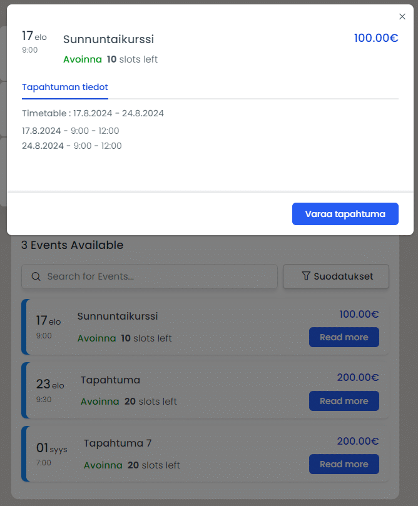Click the 200.00€ price on Tapahtuma 7
This screenshot has width=418, height=506.
tap(357, 441)
